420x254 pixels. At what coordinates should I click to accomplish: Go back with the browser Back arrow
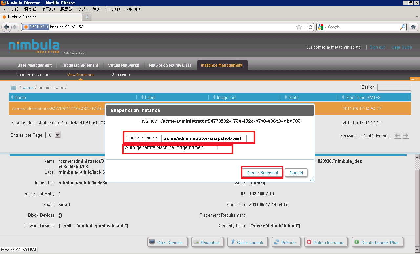[6, 27]
